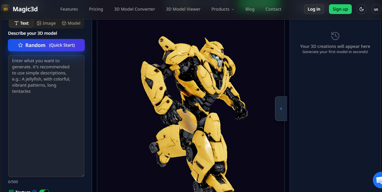Click the 0/500 character counter

point(13,182)
